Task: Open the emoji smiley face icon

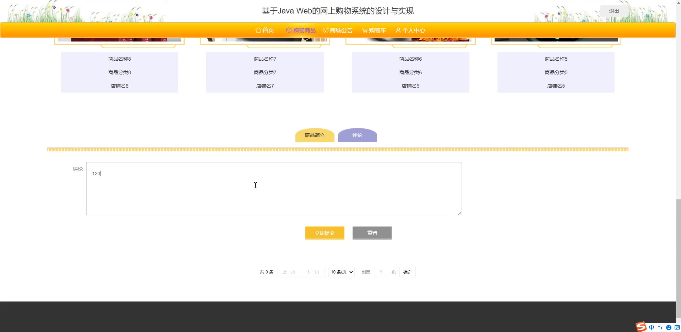Action: (x=669, y=327)
